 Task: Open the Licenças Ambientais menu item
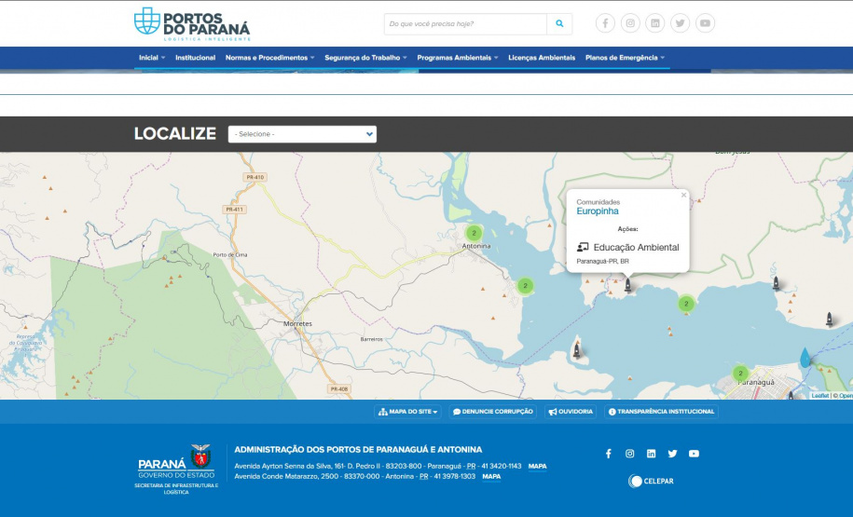pyautogui.click(x=542, y=58)
